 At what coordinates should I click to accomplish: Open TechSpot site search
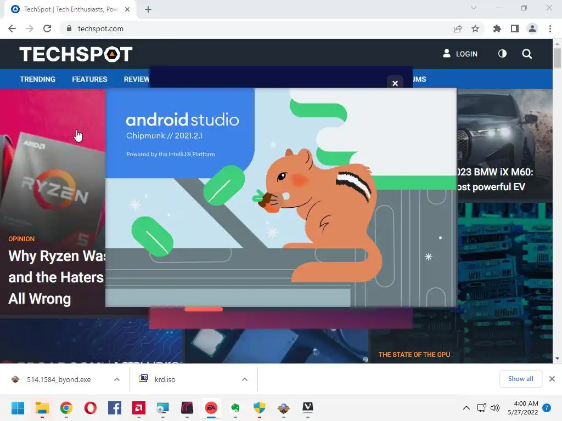click(x=527, y=54)
